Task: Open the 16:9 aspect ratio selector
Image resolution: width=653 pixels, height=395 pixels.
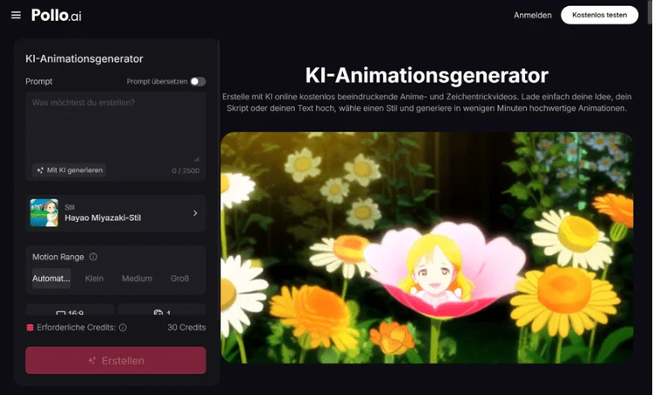Action: click(x=70, y=310)
